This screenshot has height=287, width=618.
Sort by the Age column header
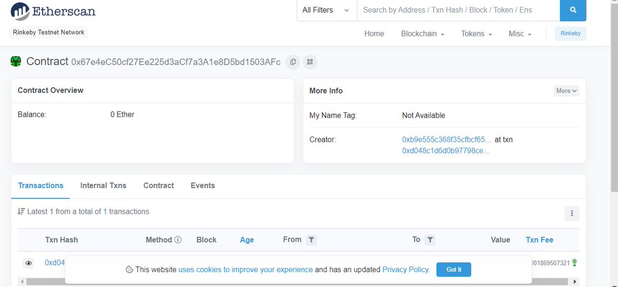[247, 240]
